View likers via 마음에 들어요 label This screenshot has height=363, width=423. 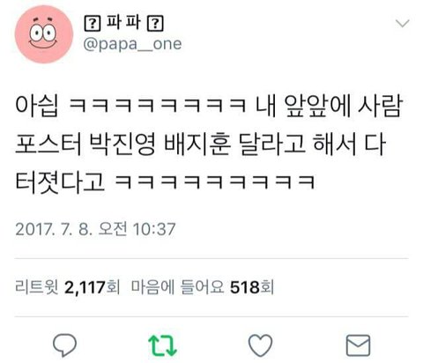click(177, 287)
